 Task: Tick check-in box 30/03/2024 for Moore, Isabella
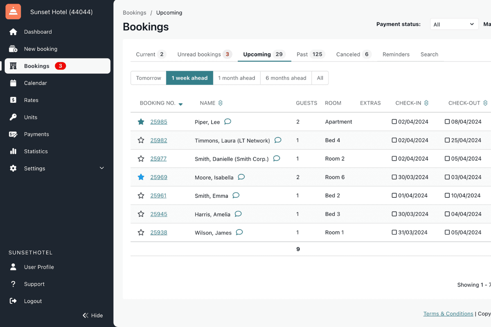coord(394,177)
